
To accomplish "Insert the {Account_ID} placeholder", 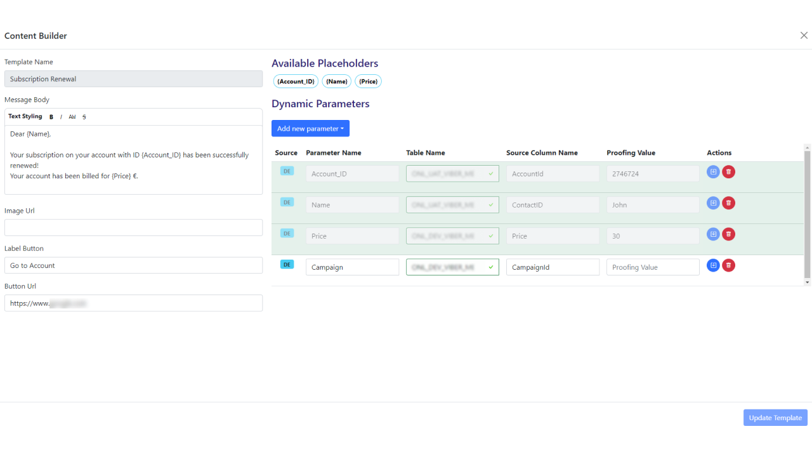I will tap(296, 81).
